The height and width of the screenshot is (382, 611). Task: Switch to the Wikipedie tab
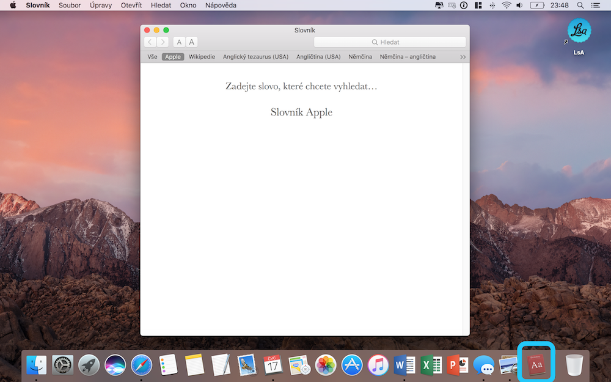coord(202,56)
